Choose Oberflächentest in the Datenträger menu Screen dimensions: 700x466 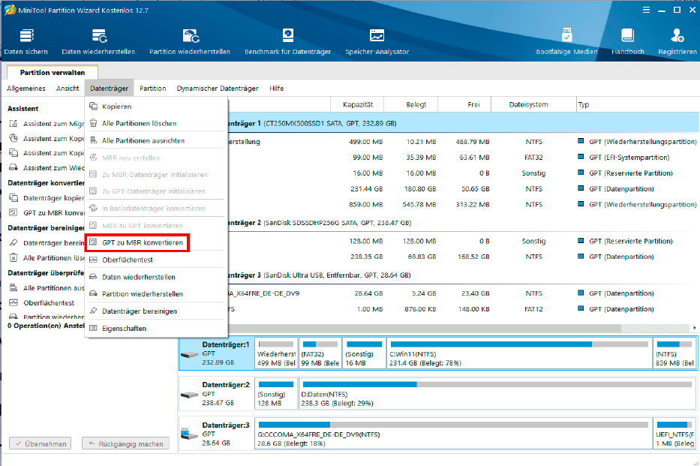pyautogui.click(x=156, y=260)
